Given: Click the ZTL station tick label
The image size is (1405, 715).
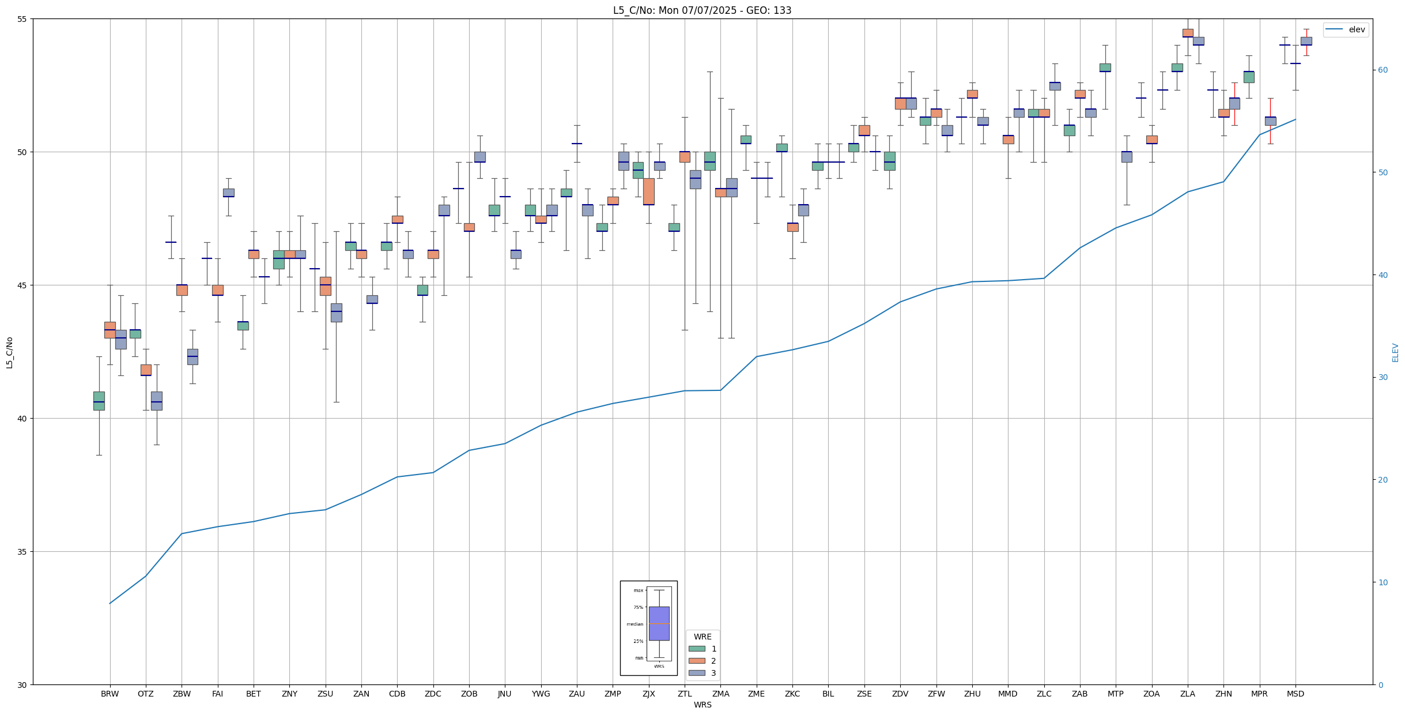Looking at the screenshot, I should coord(685,694).
